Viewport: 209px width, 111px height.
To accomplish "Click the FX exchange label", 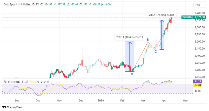I will [x=38, y=4].
